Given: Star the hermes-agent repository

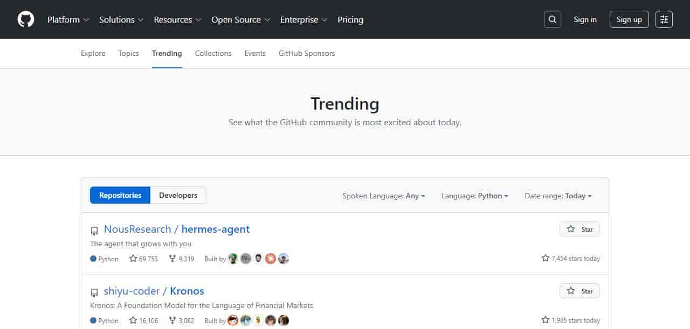Looking at the screenshot, I should pos(579,229).
